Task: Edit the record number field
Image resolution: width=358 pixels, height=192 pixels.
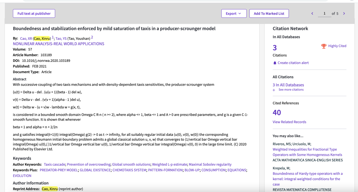Action: click(324, 14)
